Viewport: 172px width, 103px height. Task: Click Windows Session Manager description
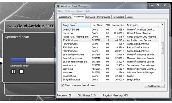pyautogui.click(x=140, y=72)
